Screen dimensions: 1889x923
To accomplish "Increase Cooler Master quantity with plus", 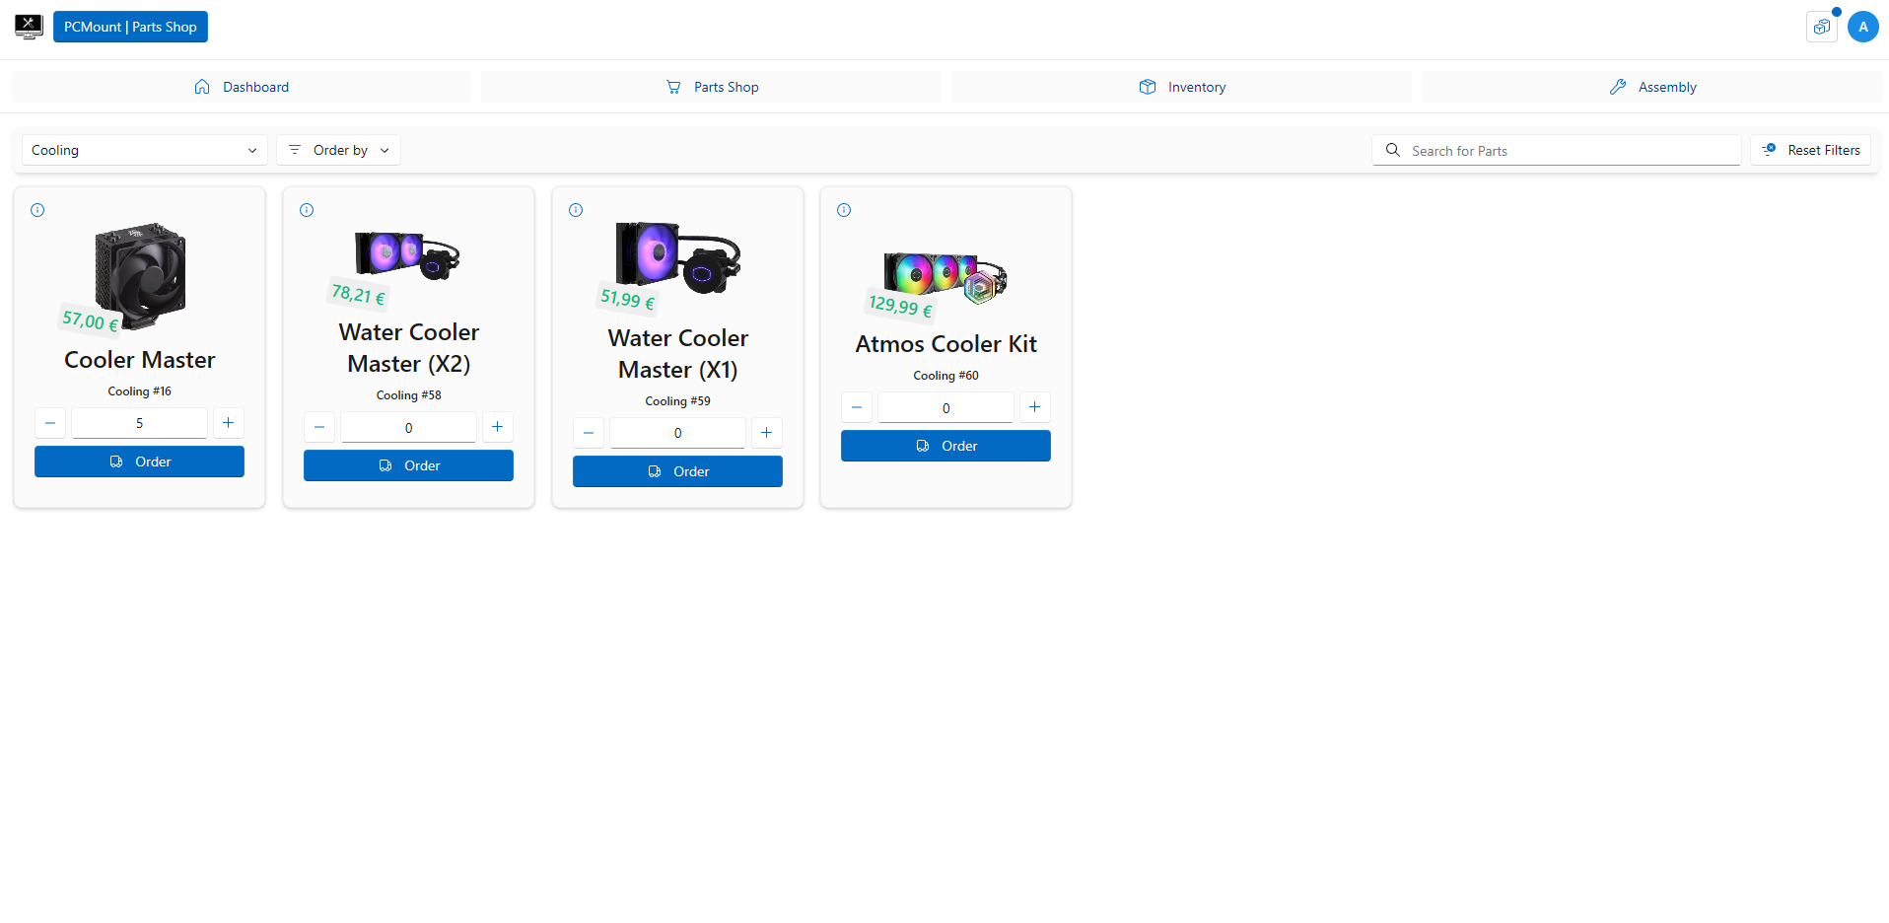I will 228,423.
